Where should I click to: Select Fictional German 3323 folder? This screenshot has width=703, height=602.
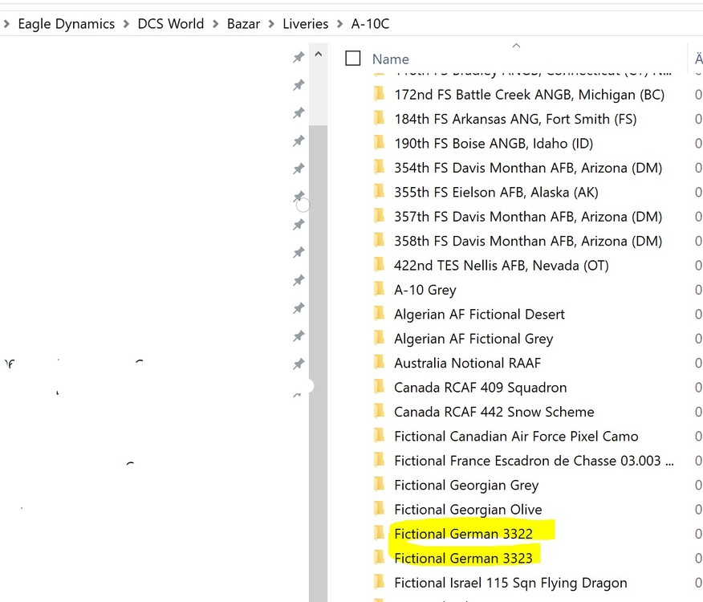463,558
